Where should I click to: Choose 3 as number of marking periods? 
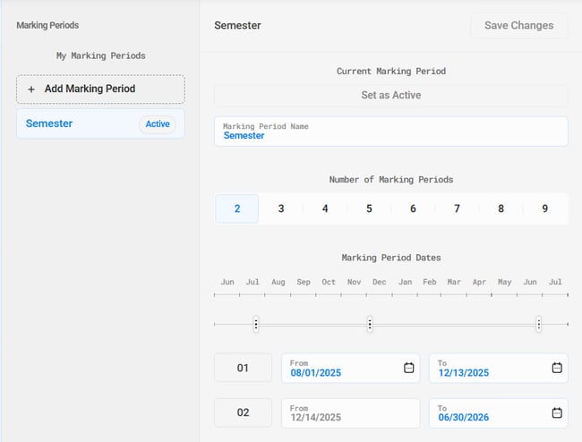(281, 208)
